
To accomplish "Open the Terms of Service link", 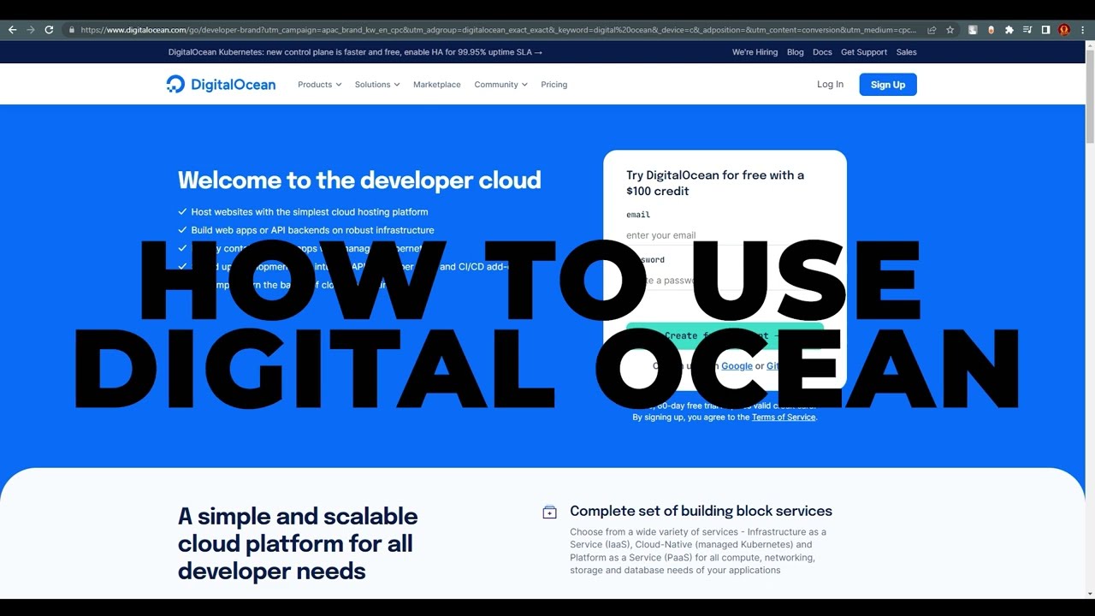I will click(784, 418).
